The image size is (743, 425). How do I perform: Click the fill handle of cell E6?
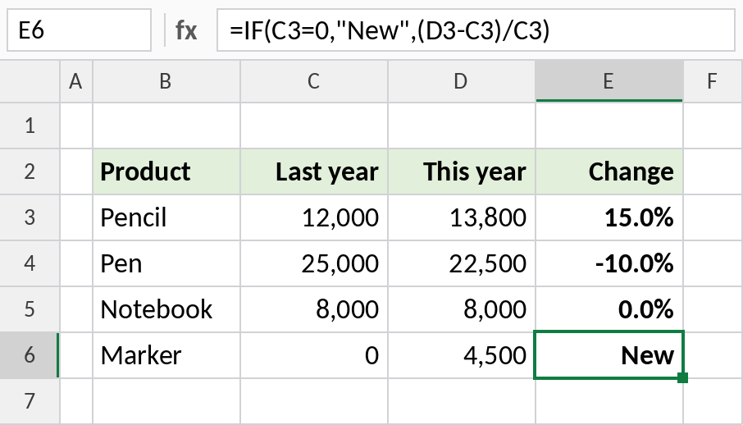(x=683, y=377)
